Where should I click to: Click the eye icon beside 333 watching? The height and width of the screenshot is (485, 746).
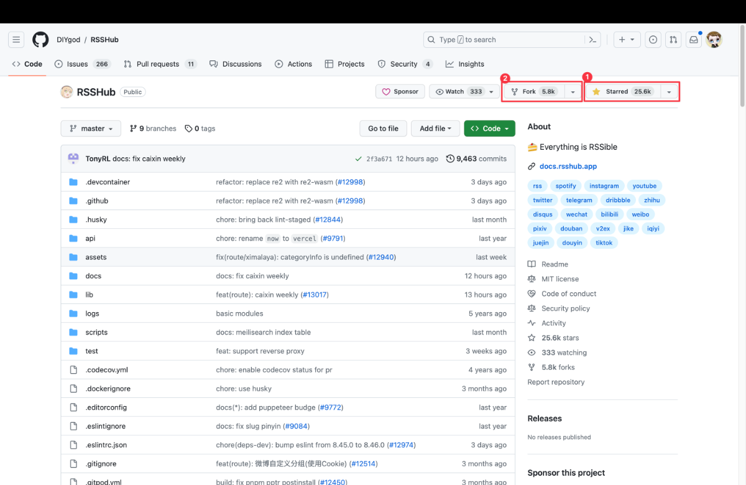532,353
